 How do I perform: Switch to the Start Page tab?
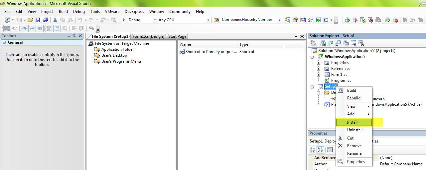pos(177,36)
